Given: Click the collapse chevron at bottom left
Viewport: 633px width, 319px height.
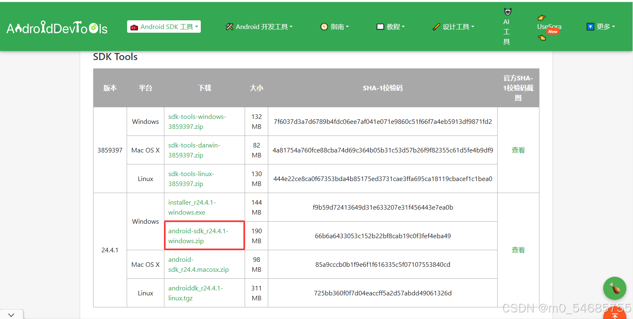Looking at the screenshot, I should pos(11,314).
